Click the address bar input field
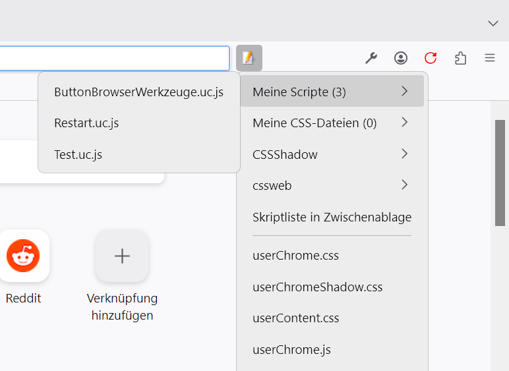The width and height of the screenshot is (509, 371). point(112,58)
